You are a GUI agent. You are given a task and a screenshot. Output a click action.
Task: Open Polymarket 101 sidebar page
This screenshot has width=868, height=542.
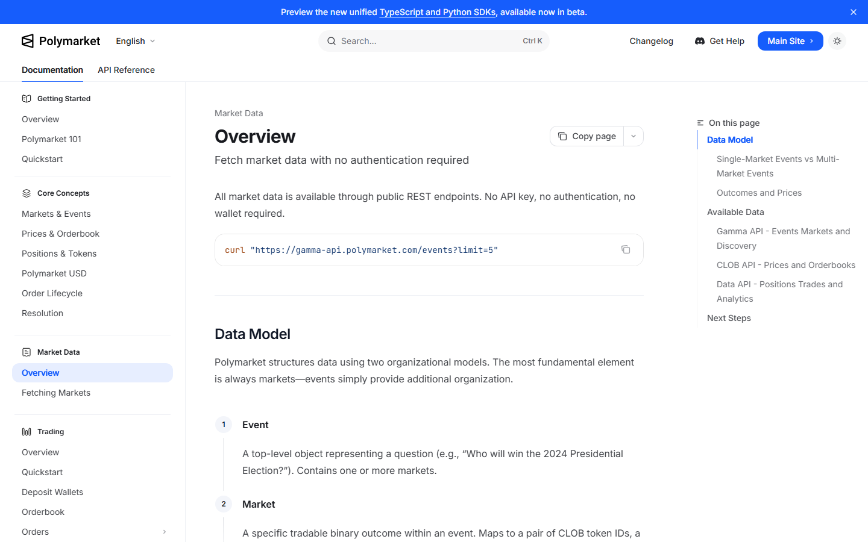click(51, 139)
